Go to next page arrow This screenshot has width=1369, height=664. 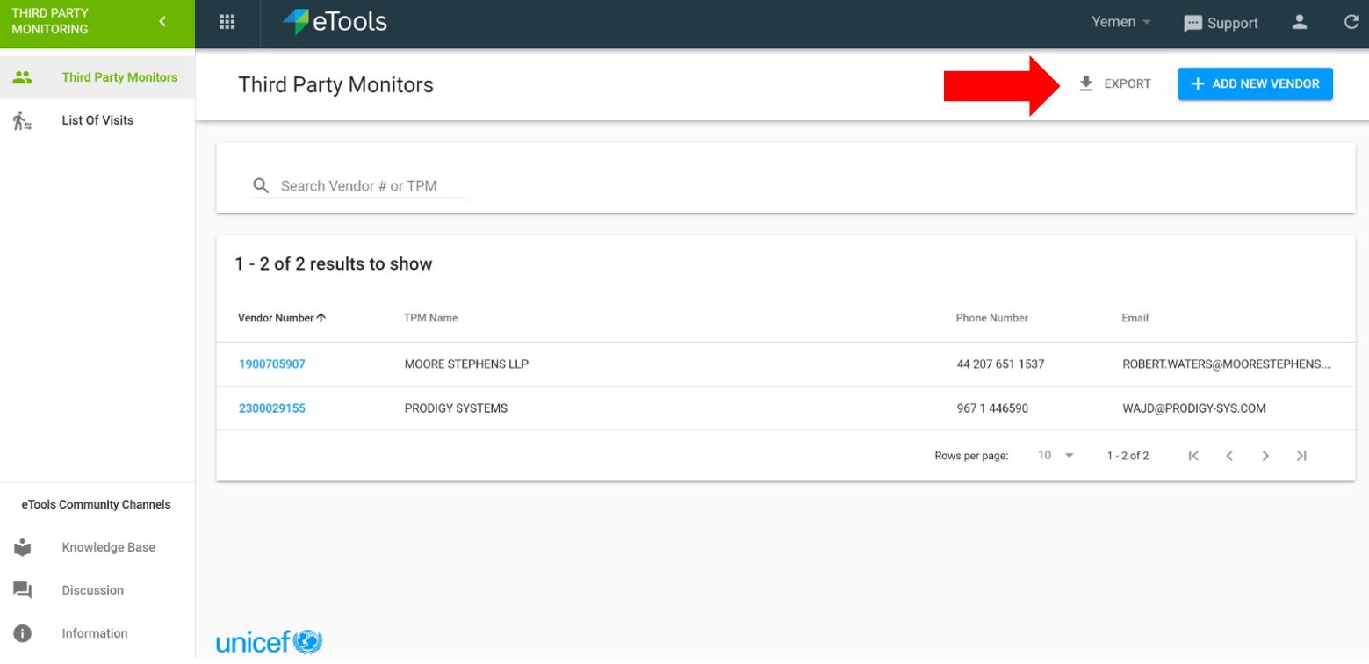(x=1265, y=455)
